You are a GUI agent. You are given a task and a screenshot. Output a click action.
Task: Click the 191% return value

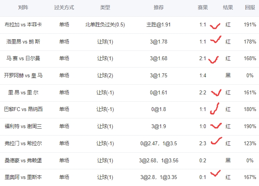[250, 24]
